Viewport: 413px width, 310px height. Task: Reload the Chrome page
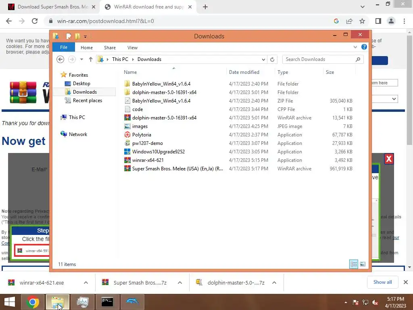(35, 21)
